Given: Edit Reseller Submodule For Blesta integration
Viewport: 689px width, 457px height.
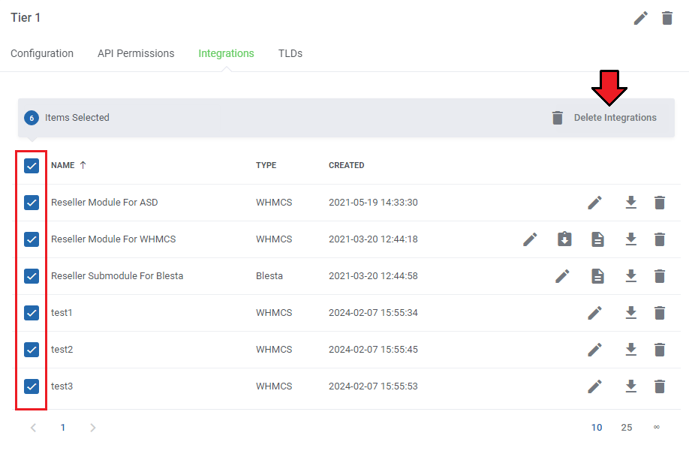Looking at the screenshot, I should pos(562,276).
